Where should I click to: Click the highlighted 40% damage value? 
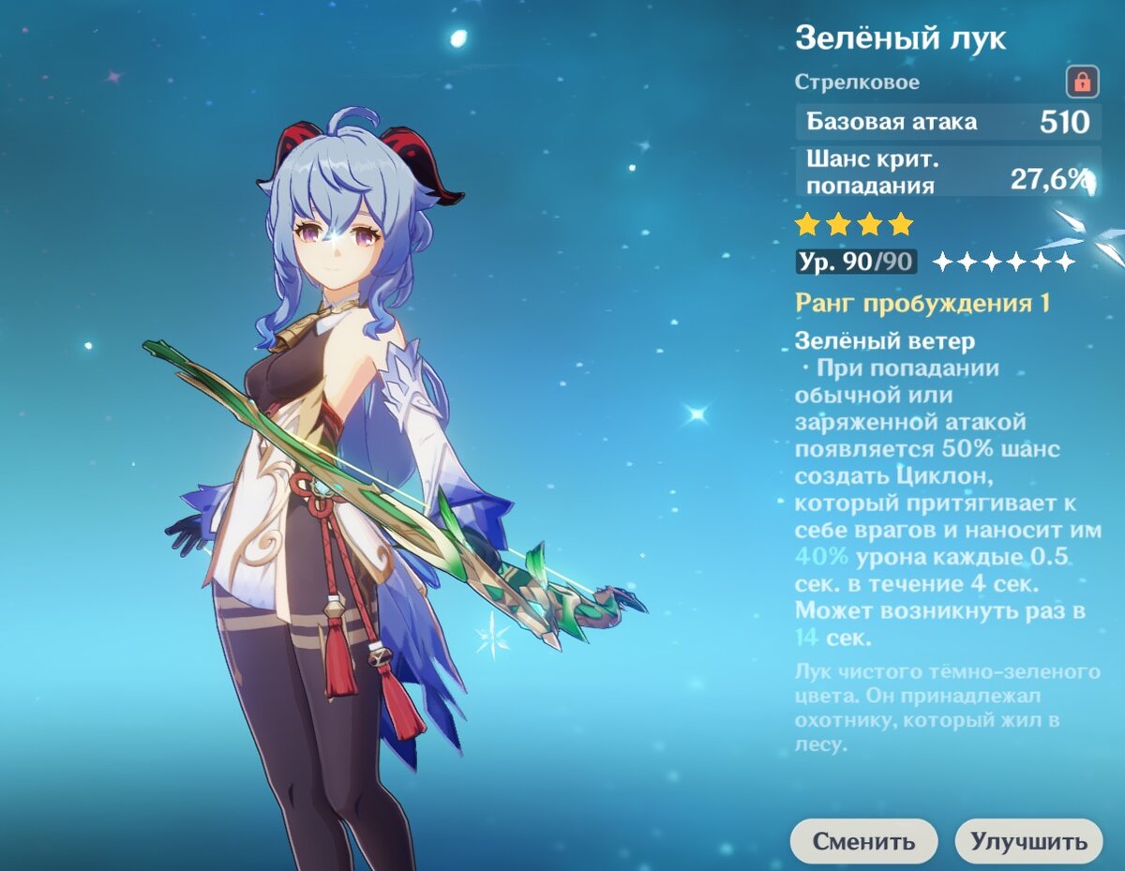tap(821, 556)
